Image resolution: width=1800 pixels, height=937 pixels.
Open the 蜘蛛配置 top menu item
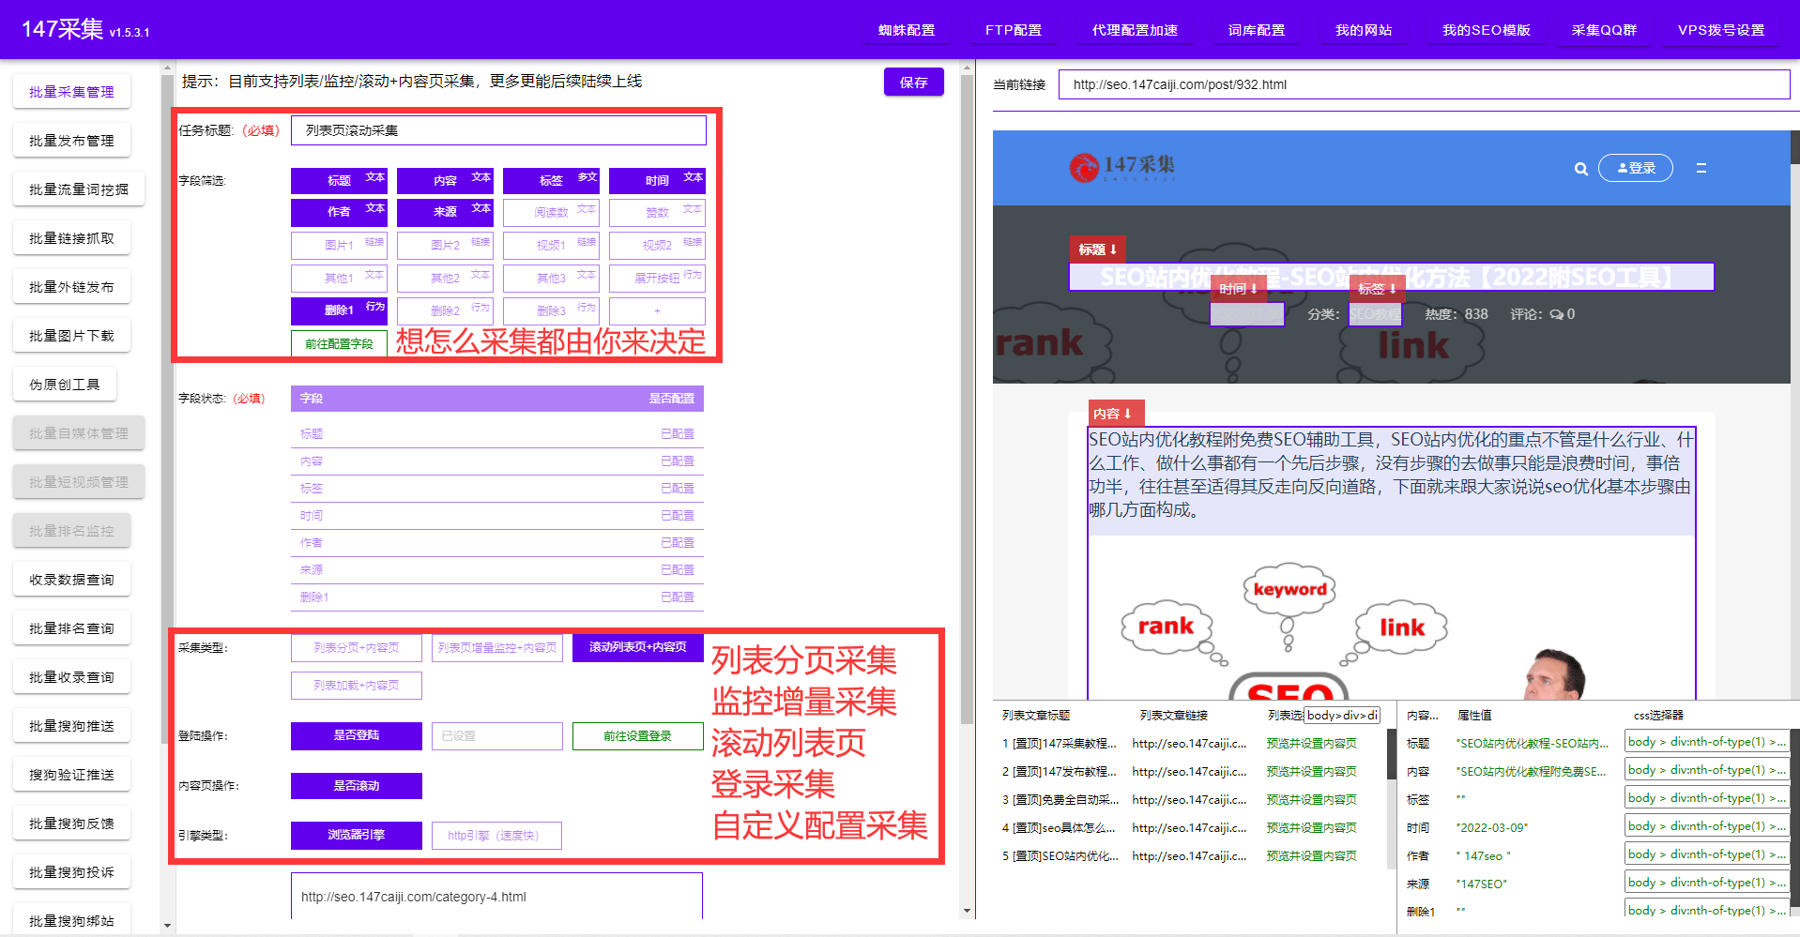pos(906,30)
